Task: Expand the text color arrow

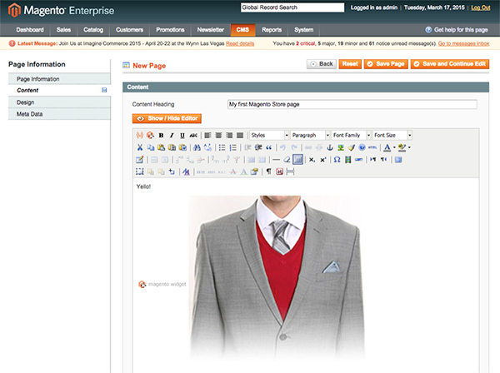Action: 394,147
